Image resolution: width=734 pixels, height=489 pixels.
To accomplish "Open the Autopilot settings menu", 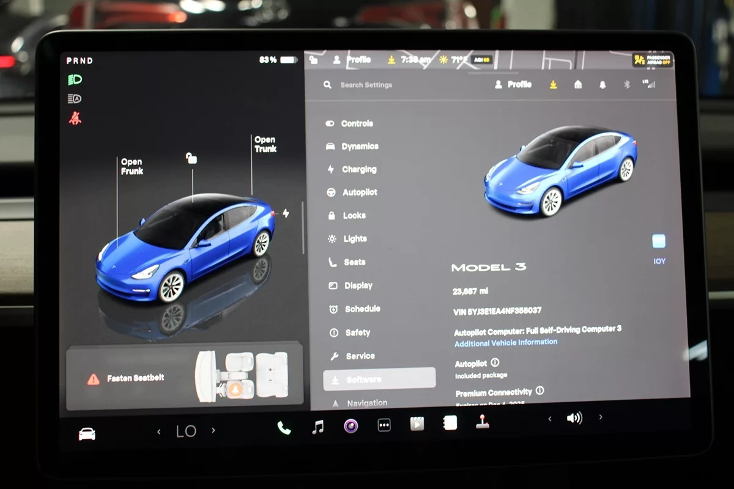I will tap(359, 193).
